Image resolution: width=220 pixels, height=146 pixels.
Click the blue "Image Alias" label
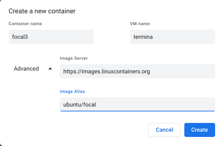click(x=72, y=92)
